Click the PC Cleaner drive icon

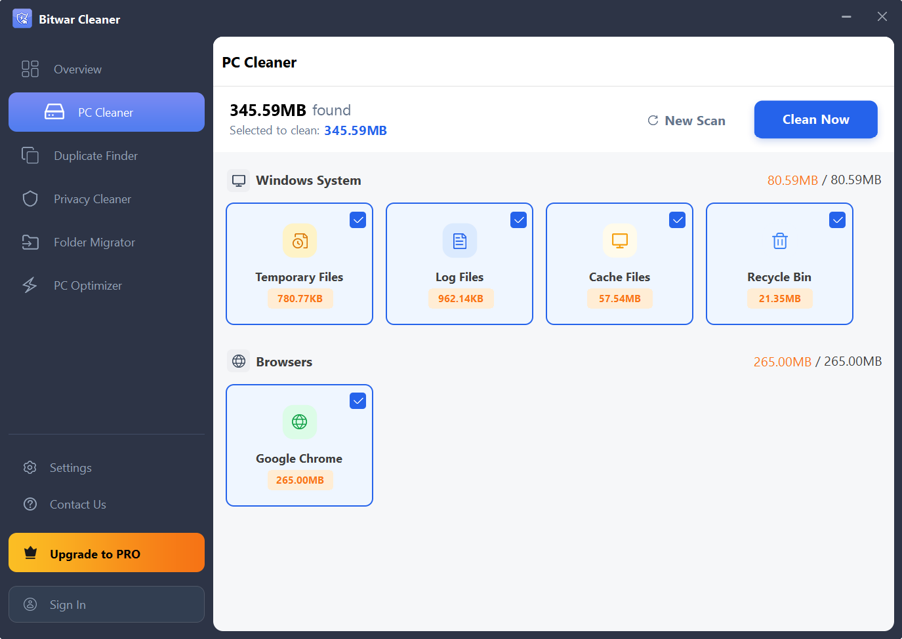point(54,112)
